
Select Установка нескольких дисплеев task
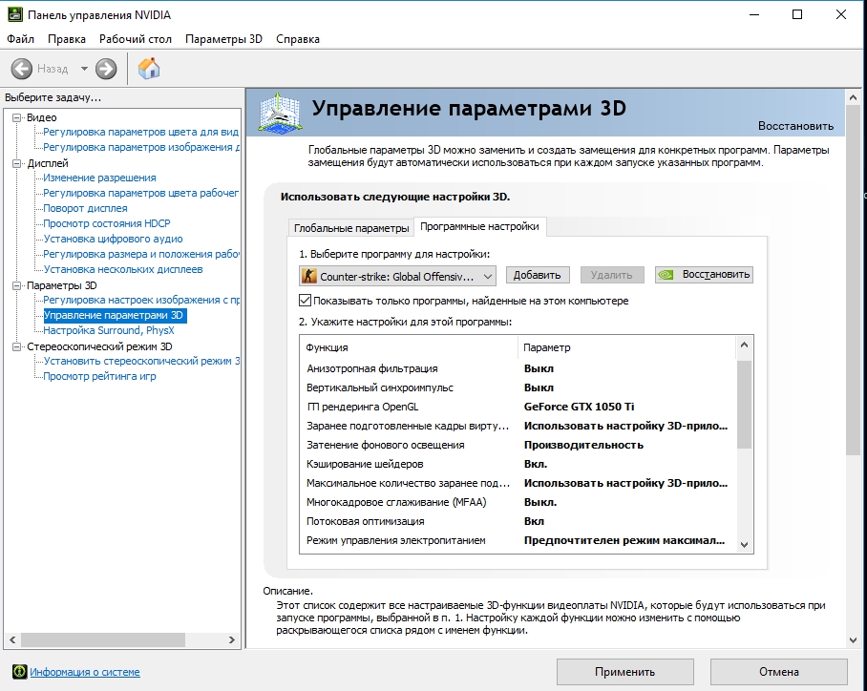coord(123,269)
